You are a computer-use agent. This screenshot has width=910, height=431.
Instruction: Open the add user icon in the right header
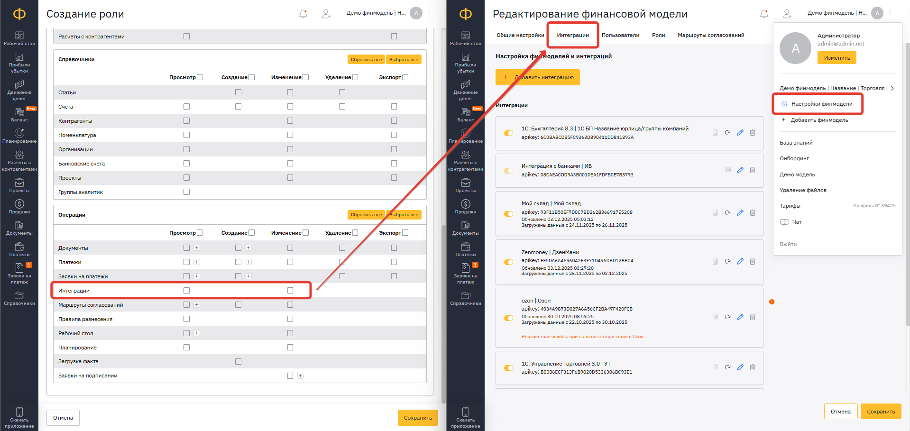coord(787,14)
